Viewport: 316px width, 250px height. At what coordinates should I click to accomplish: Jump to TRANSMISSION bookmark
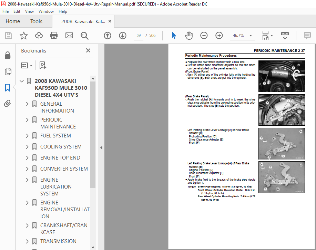(58, 241)
